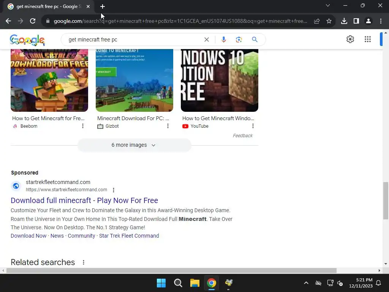Click right arrow of horizontal scrollbar
Image resolution: width=389 pixels, height=292 pixels.
pyautogui.click(x=380, y=271)
